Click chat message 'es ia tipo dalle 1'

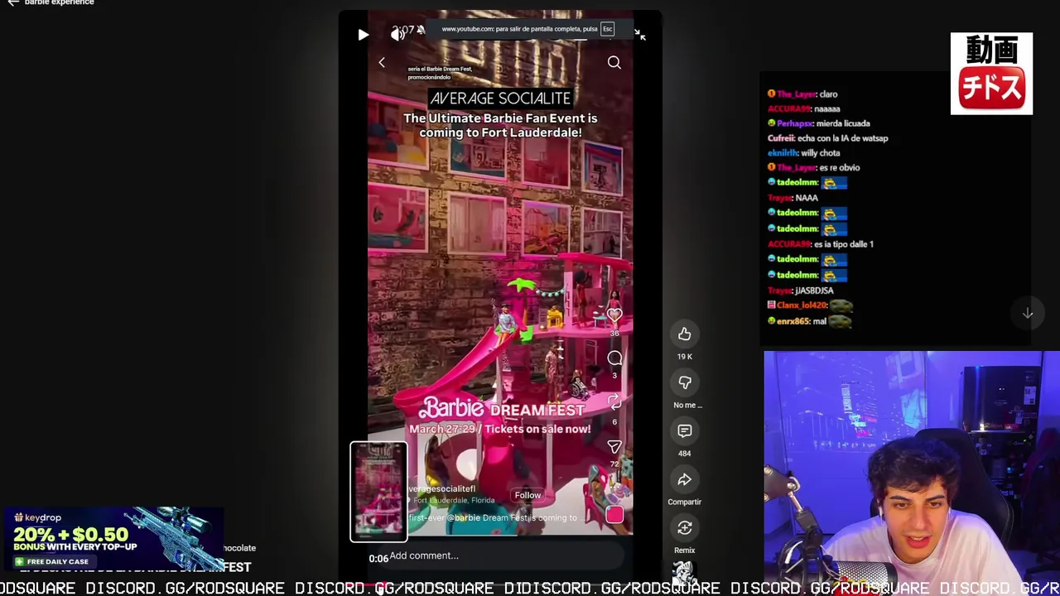pos(844,244)
